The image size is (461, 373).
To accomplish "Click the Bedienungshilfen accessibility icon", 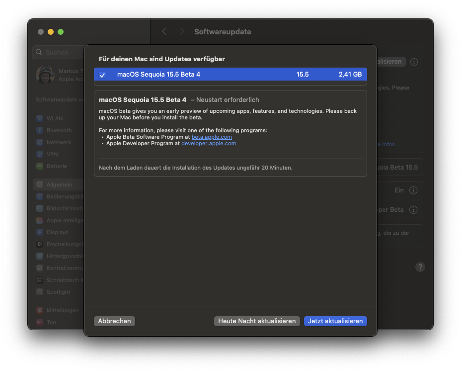I will (40, 196).
